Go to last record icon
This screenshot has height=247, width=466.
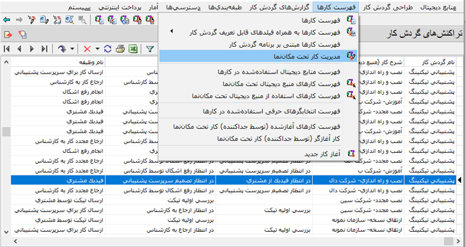(45, 49)
